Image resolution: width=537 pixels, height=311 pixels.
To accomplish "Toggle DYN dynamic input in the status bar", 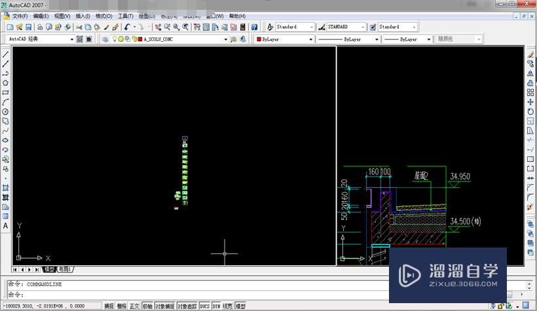I will 215,306.
